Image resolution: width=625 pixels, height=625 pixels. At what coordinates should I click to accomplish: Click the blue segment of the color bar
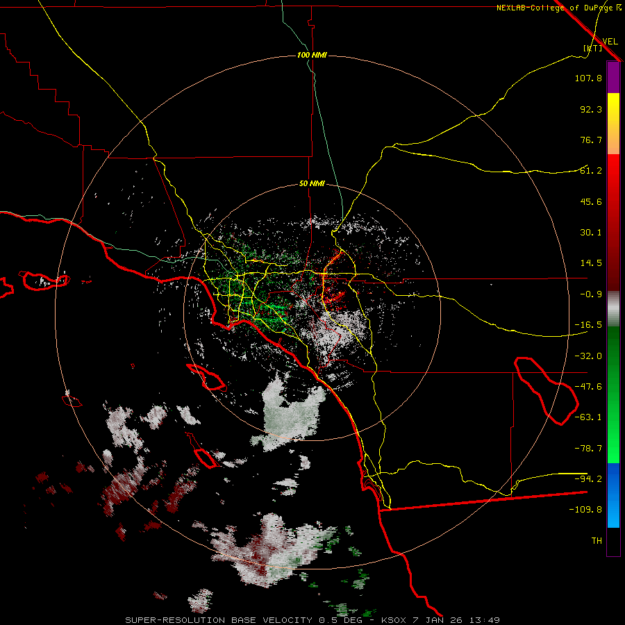[613, 495]
